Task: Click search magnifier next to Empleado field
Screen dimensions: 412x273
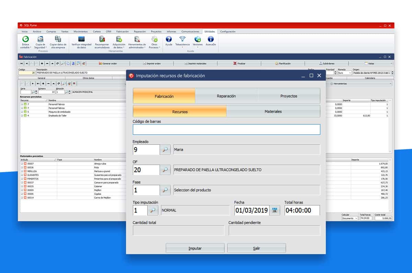Action: (x=165, y=150)
